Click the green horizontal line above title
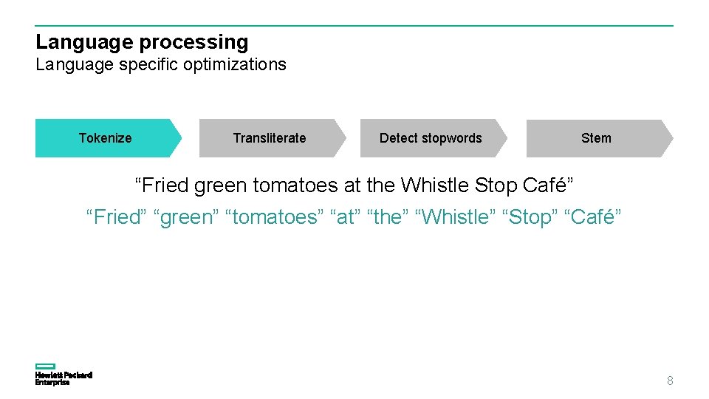Screen dimensions: 709x399 [354, 26]
